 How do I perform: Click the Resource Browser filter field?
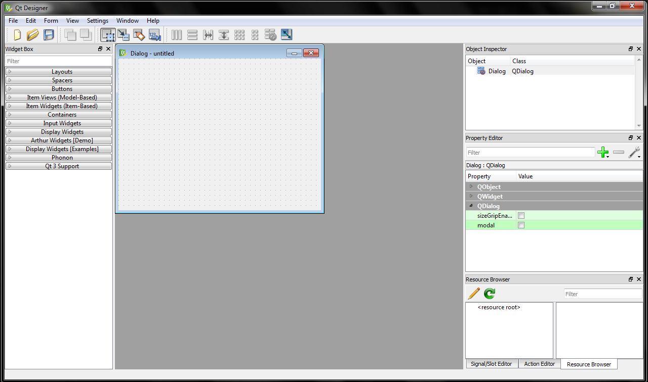pos(603,294)
